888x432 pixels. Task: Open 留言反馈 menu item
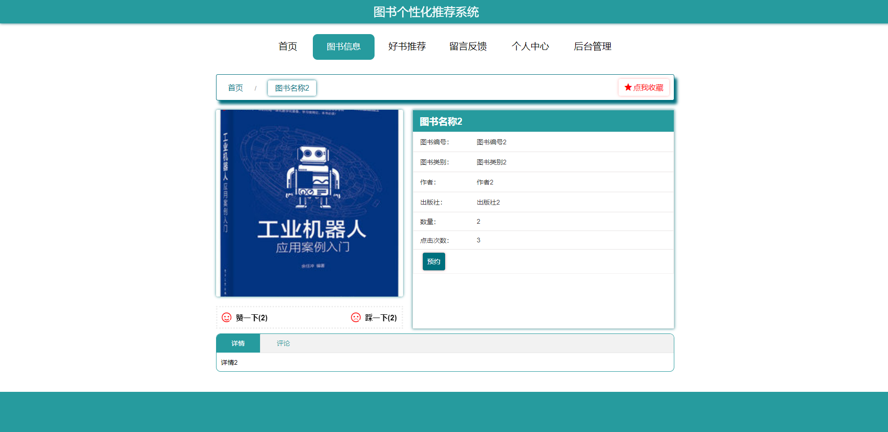[468, 47]
